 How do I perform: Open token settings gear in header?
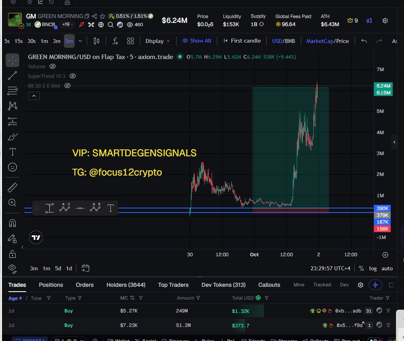point(385,20)
